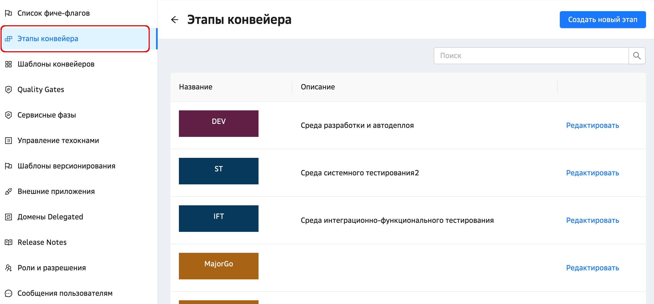Click the shield icon beside Сервисные фазы
Viewport: 654px width, 304px height.
coord(8,115)
